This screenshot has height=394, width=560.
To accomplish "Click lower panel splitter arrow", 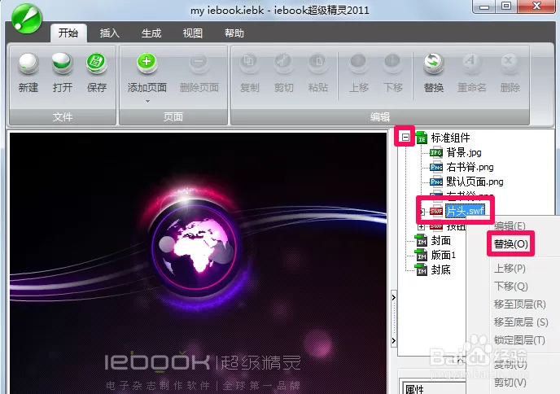I will coord(394,340).
